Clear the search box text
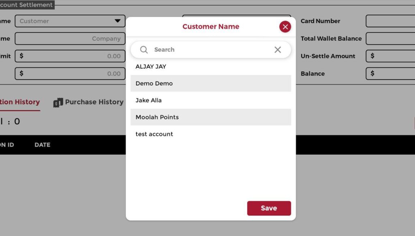The width and height of the screenshot is (415, 236). [x=278, y=49]
